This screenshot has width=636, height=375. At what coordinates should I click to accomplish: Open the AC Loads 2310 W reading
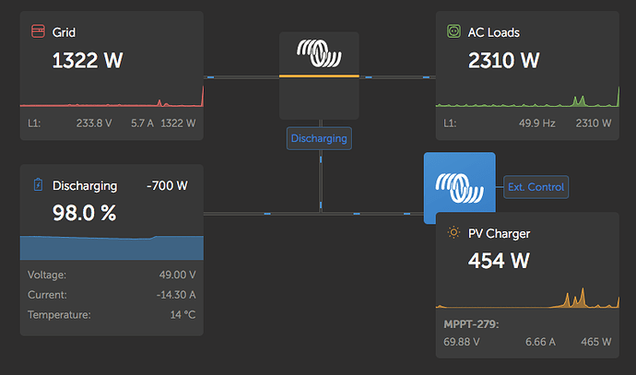click(504, 61)
